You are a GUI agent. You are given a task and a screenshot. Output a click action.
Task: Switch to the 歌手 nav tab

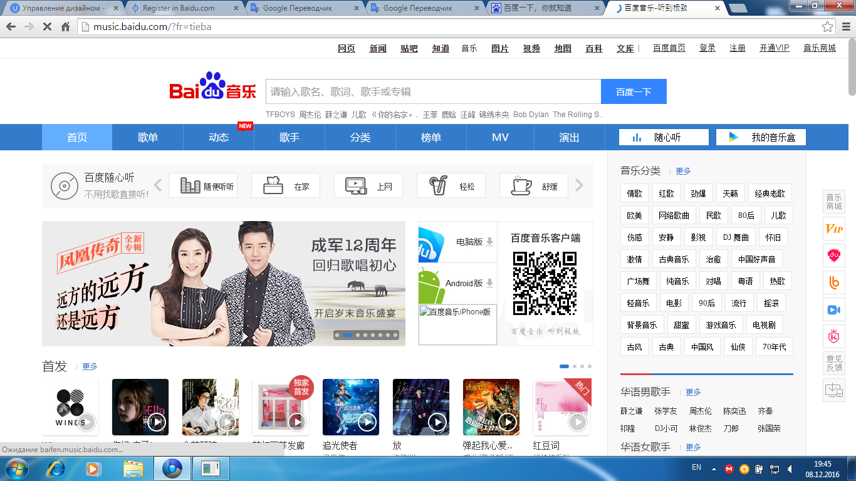point(290,137)
